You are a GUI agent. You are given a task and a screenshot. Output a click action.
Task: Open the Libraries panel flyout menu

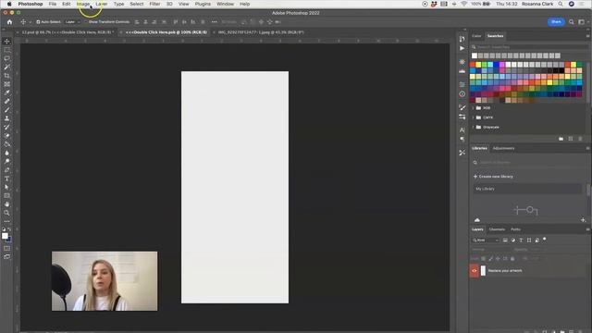(587, 148)
